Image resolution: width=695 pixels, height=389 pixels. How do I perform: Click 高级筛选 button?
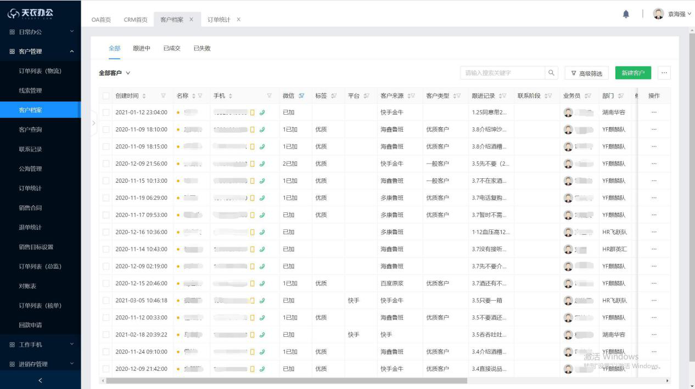click(x=587, y=73)
